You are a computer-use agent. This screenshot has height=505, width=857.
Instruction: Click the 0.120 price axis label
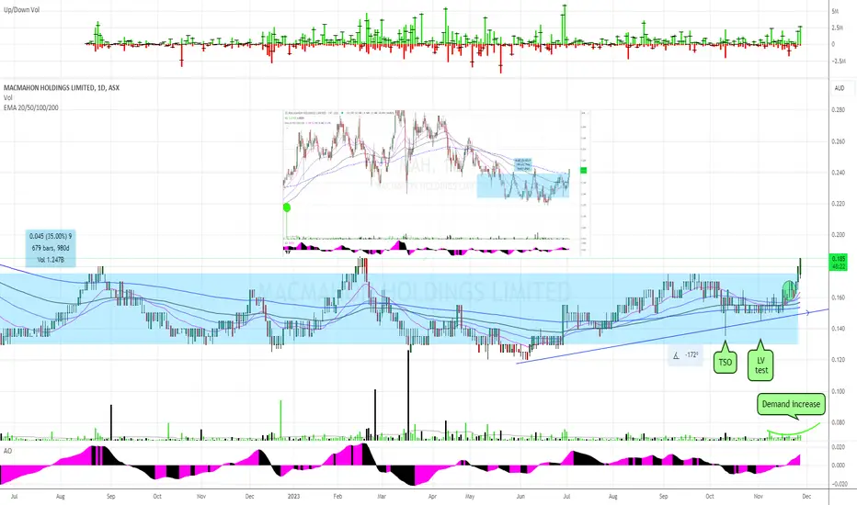click(x=838, y=360)
